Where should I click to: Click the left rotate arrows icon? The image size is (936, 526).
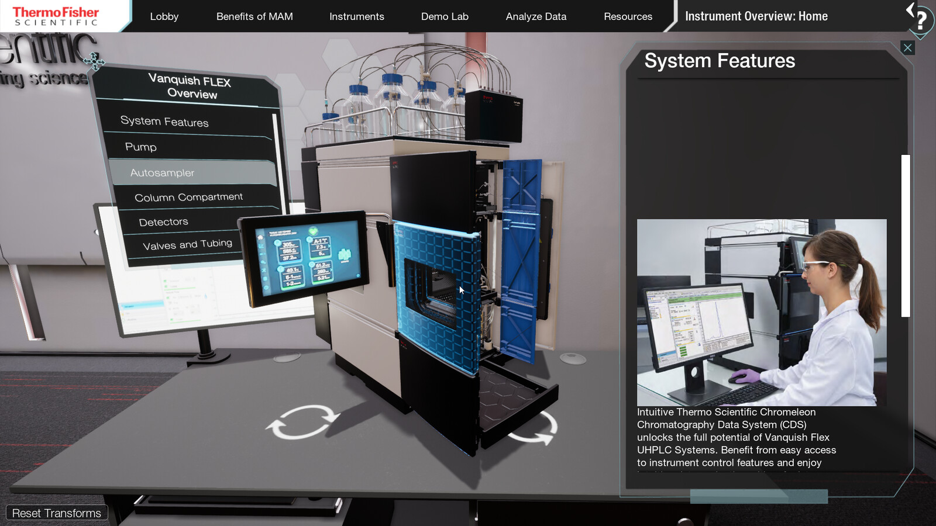(303, 421)
